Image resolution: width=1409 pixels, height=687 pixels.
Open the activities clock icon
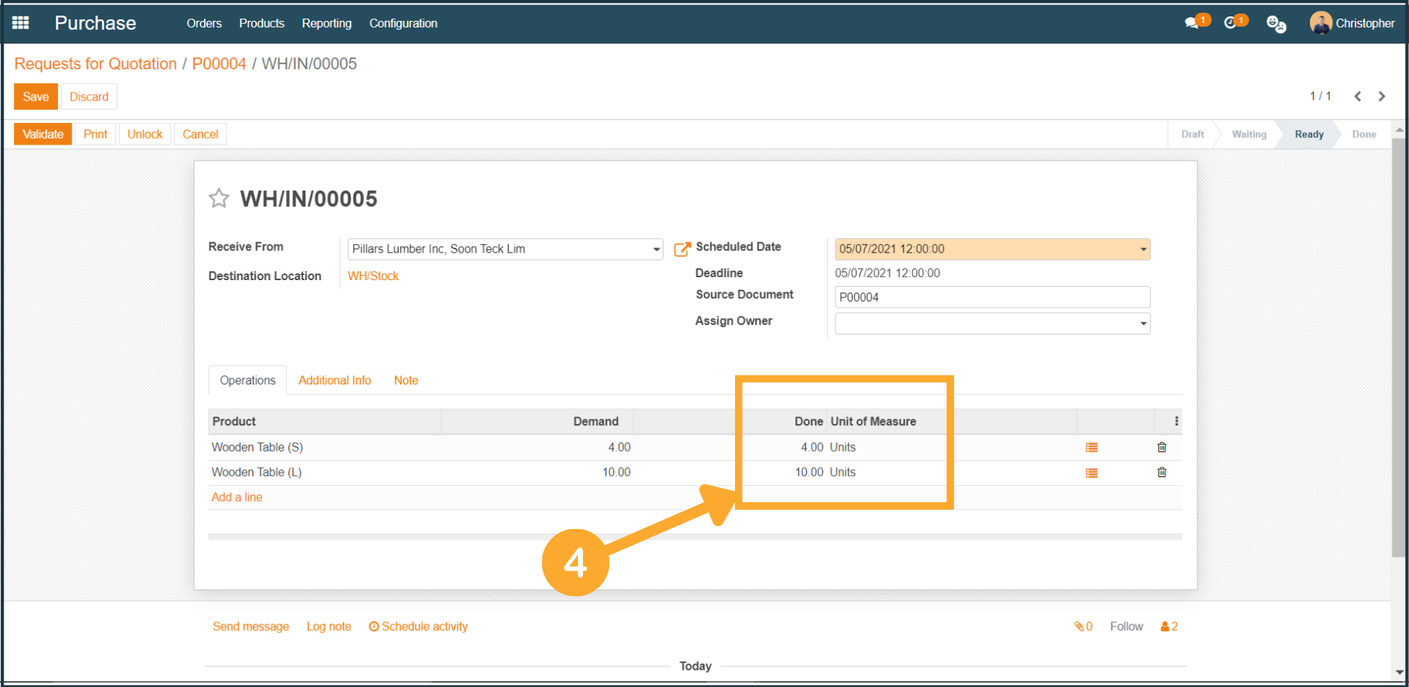click(1231, 23)
